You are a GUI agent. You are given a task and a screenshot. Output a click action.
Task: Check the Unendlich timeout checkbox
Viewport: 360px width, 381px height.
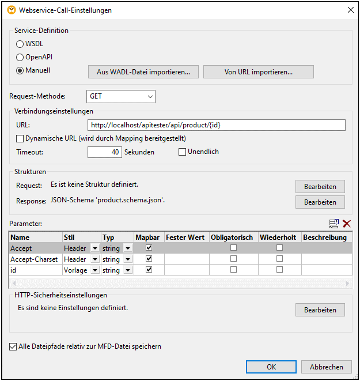[x=183, y=152]
